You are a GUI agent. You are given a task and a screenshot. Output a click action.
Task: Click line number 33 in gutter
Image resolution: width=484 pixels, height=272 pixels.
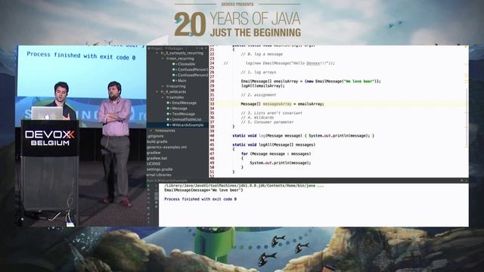coord(212,104)
